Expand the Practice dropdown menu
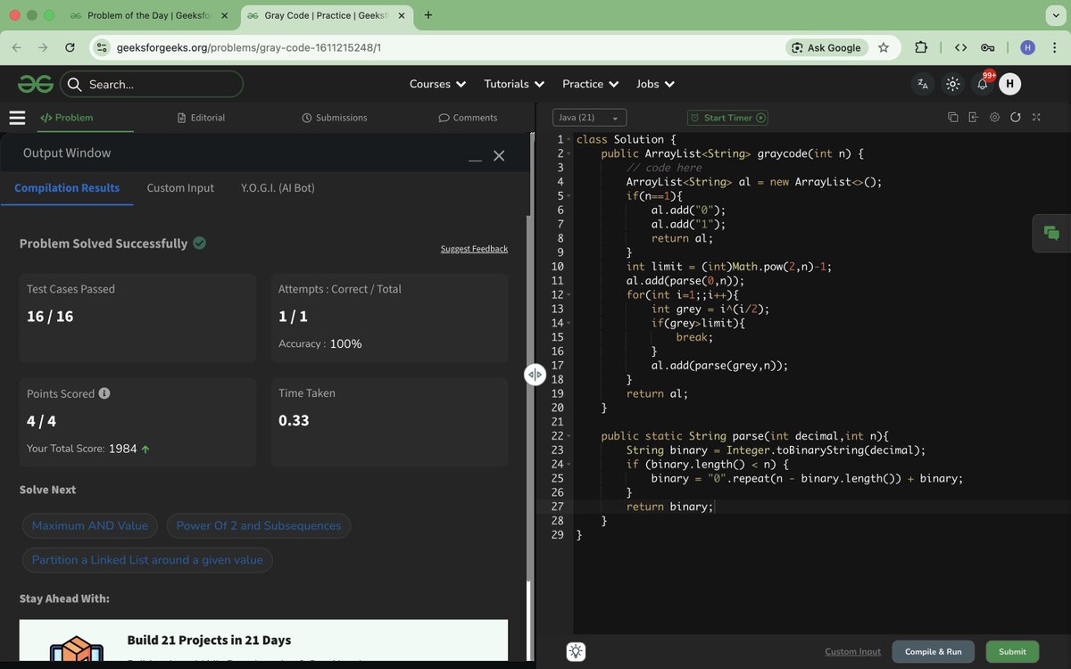 pyautogui.click(x=591, y=84)
